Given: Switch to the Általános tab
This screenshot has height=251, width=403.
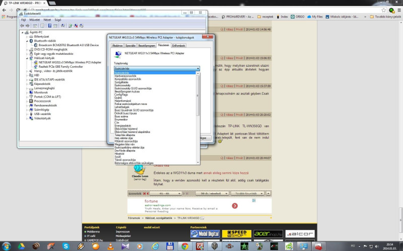Looking at the screenshot, I should (117, 46).
